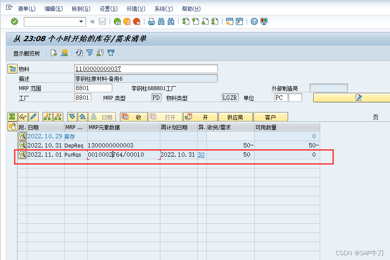Click the 客户 button
The height and width of the screenshot is (260, 390).
point(271,117)
